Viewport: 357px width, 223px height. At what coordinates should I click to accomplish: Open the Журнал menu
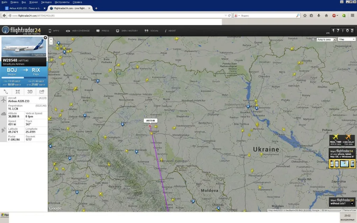click(x=33, y=2)
